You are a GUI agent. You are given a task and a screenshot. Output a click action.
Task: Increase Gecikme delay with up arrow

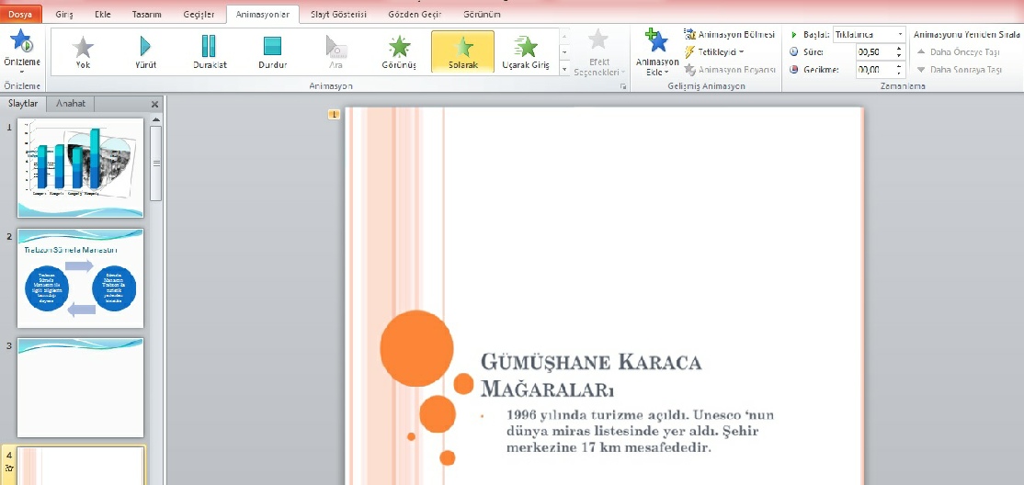tap(899, 66)
